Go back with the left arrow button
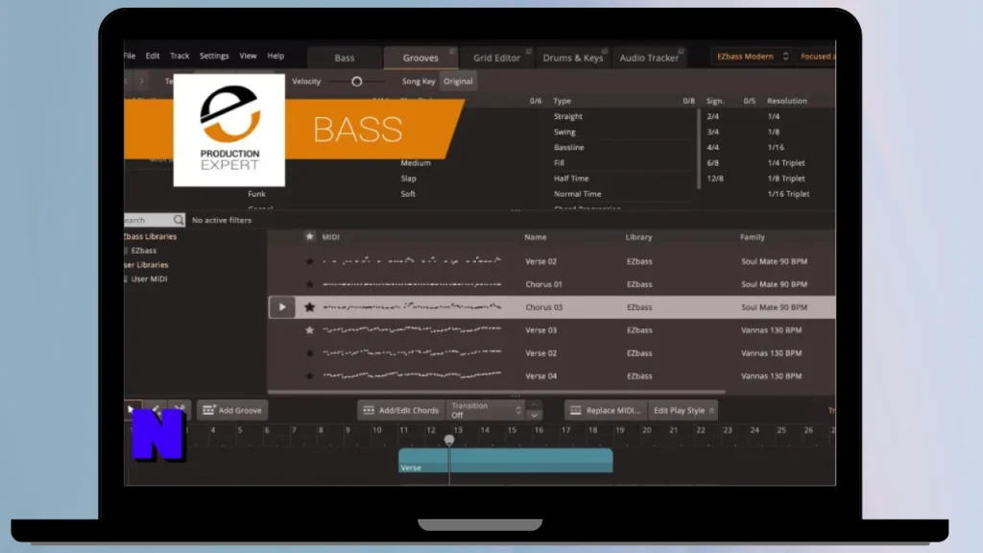Screen dimensions: 983x553 127,81
